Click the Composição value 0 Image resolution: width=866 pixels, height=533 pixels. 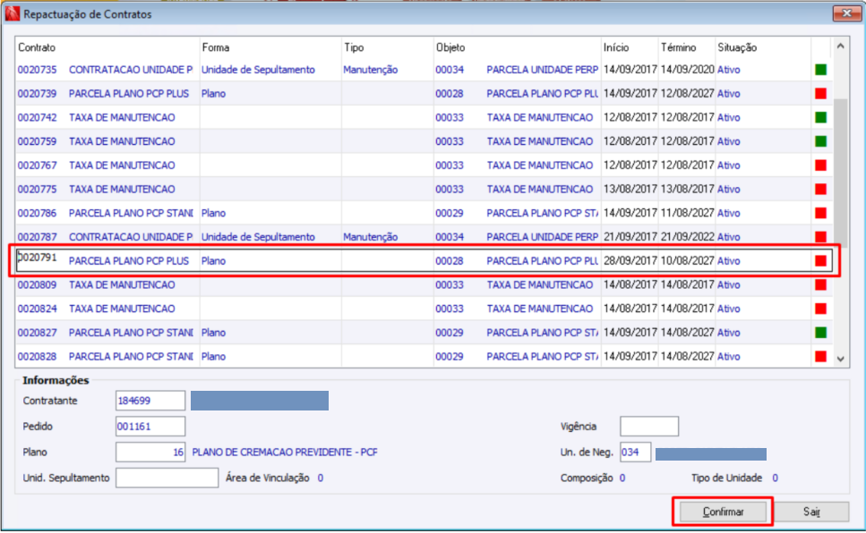click(x=622, y=478)
